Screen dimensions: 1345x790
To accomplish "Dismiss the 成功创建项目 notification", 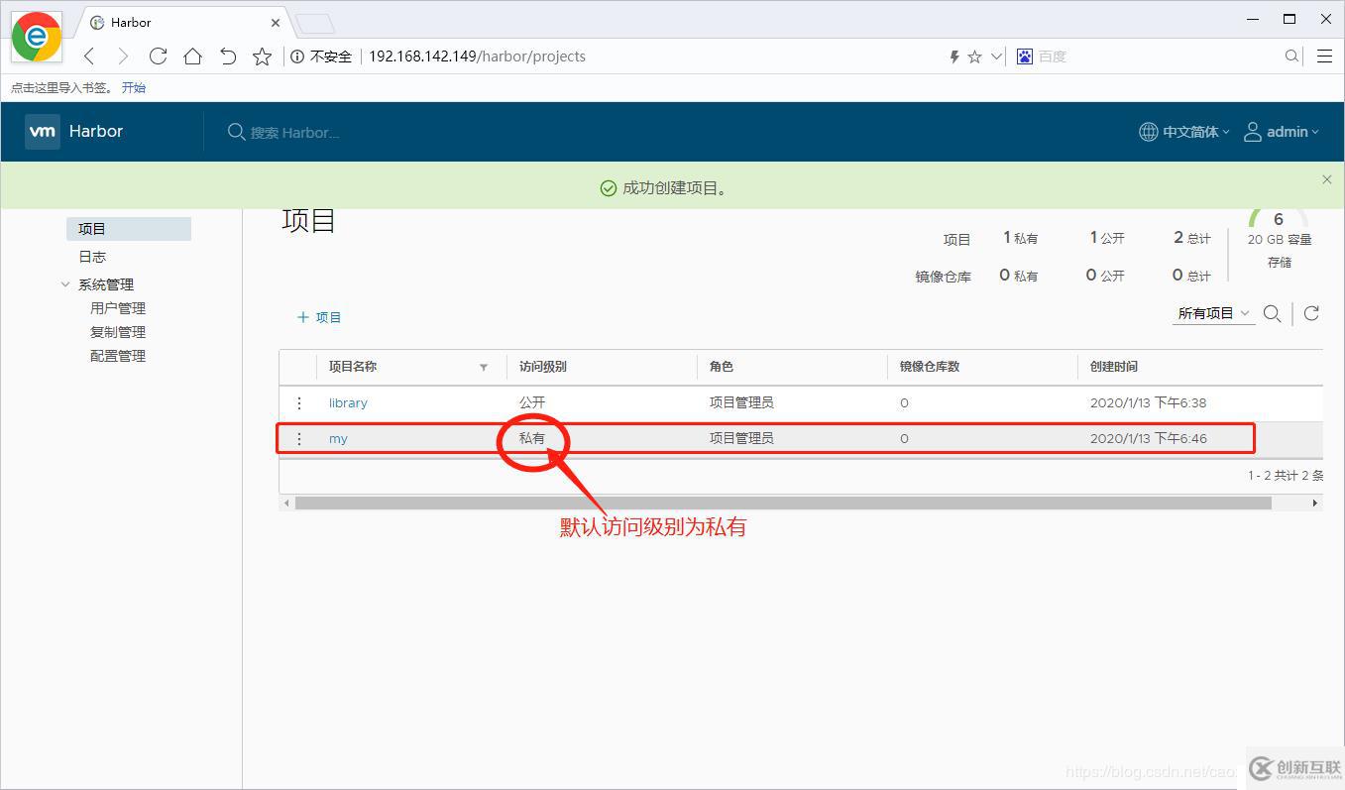I will click(x=1326, y=179).
